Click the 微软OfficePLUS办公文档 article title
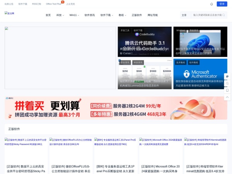The height and width of the screenshot is (174, 232). coord(71,169)
